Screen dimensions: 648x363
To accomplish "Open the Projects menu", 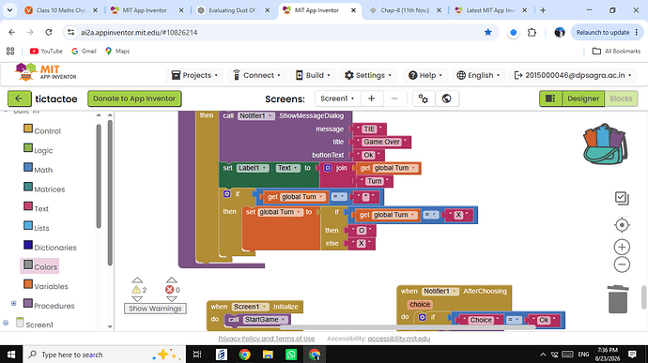I will (194, 75).
